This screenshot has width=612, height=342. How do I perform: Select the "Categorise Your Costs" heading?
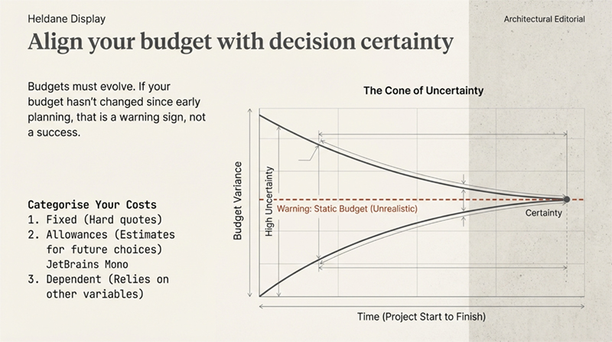[x=92, y=205]
